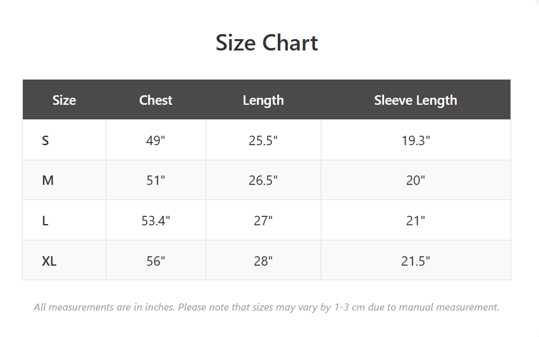539x337 pixels.
Task: Click the 28" length cell for XL
Action: click(263, 261)
